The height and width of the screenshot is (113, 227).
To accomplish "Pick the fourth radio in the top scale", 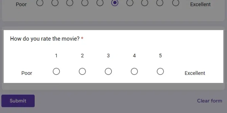I will (85, 3).
